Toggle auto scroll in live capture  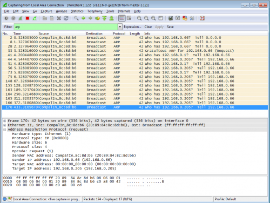(129, 18)
